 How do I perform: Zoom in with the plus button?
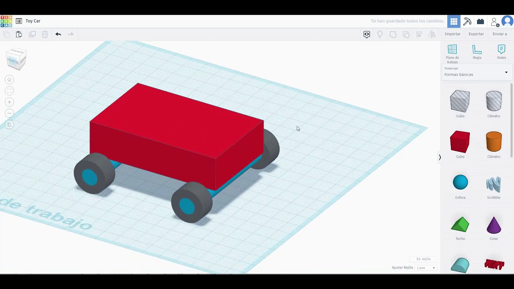pos(9,102)
